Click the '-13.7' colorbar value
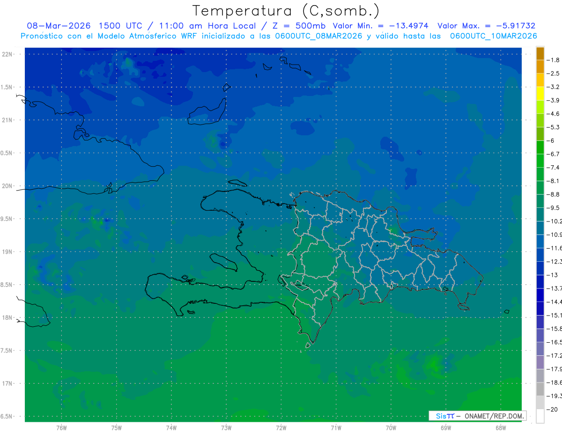Viewport: 562px width, 434px height. coord(555,288)
